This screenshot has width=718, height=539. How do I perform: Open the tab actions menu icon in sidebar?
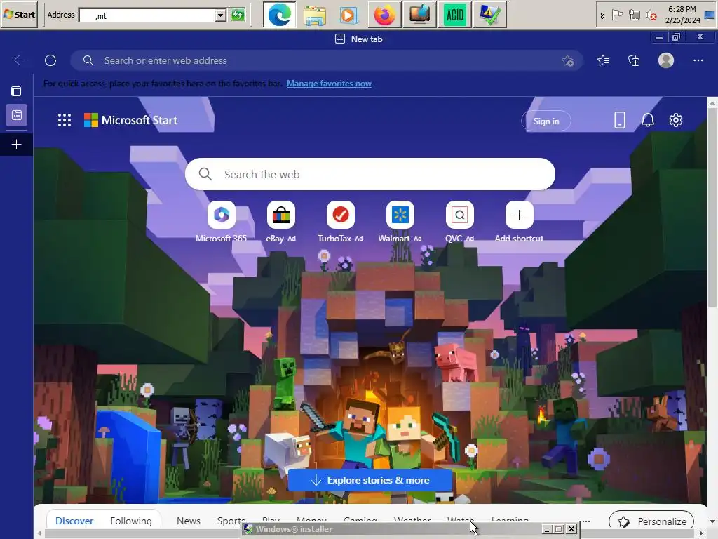point(16,91)
